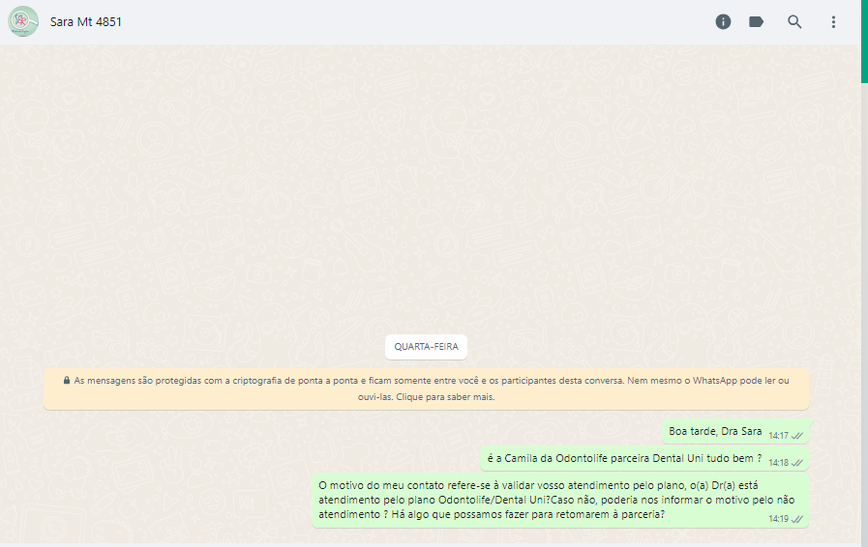
Task: Click read receipt checkmarks on 14:19 message
Action: (797, 519)
